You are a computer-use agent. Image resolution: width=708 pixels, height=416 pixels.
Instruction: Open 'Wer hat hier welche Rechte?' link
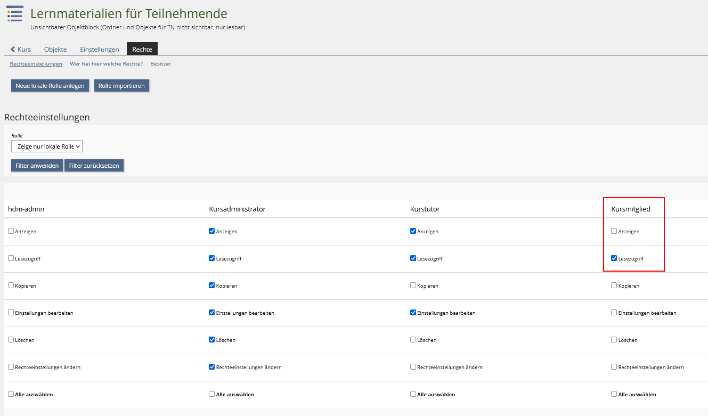106,63
